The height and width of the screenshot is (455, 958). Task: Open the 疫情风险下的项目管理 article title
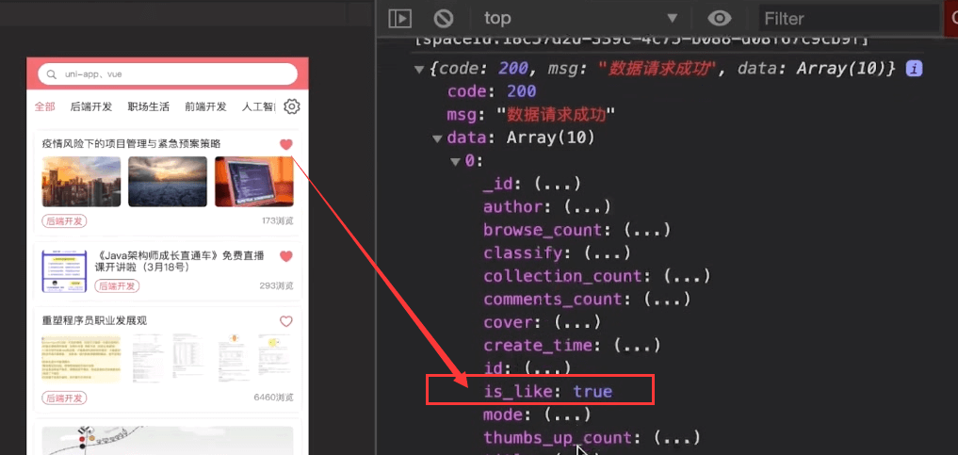coord(131,144)
